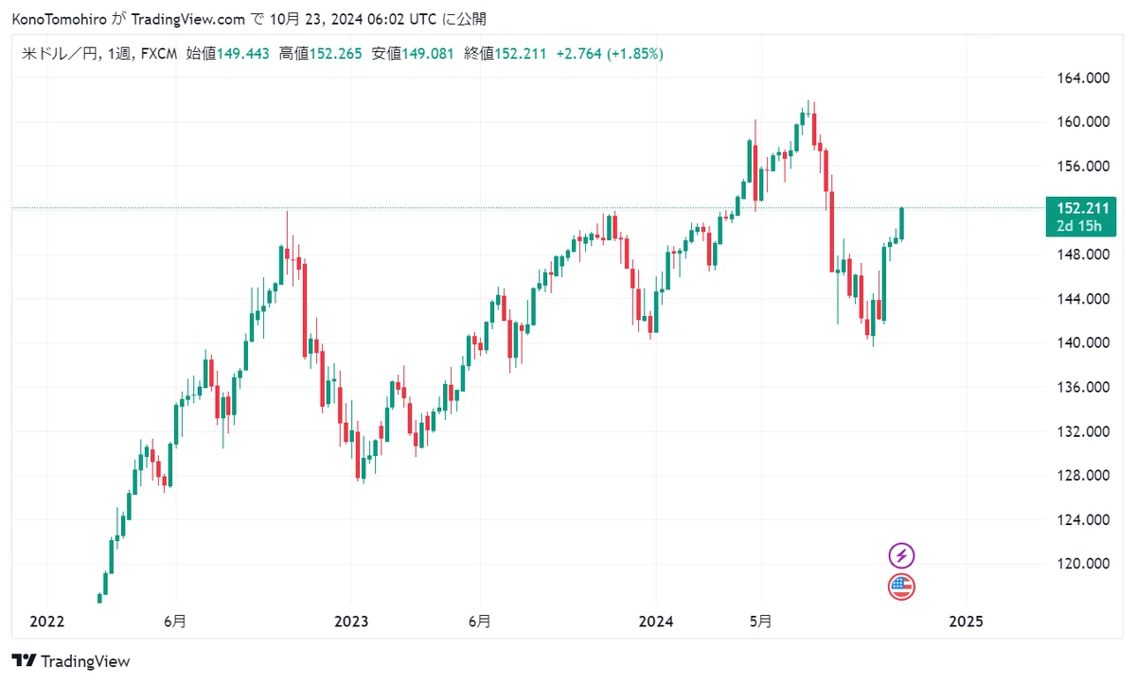Click the 2023 label on time axis
Screen dimensions: 1136x683
pos(351,622)
